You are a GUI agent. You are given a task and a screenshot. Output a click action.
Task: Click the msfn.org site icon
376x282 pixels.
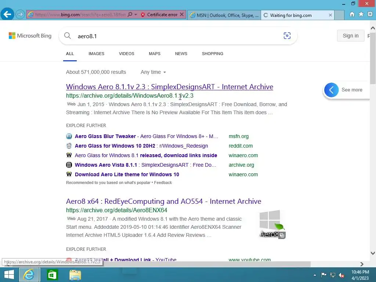(69, 137)
